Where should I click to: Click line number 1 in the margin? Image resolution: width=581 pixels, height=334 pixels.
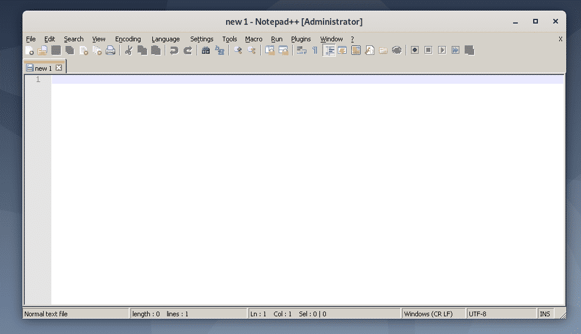[x=38, y=79]
